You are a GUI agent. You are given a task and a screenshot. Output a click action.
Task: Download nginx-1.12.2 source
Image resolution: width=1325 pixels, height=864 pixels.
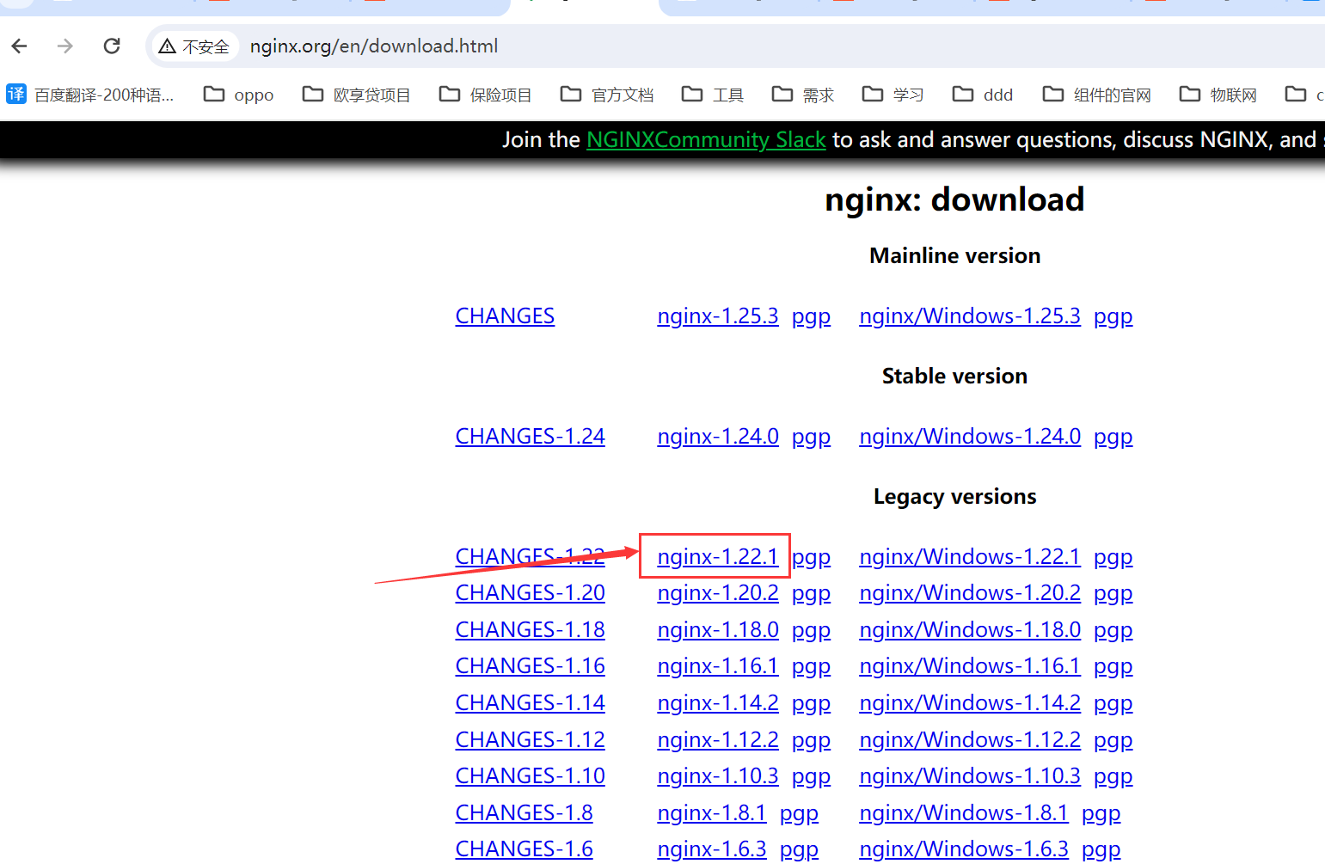(718, 740)
